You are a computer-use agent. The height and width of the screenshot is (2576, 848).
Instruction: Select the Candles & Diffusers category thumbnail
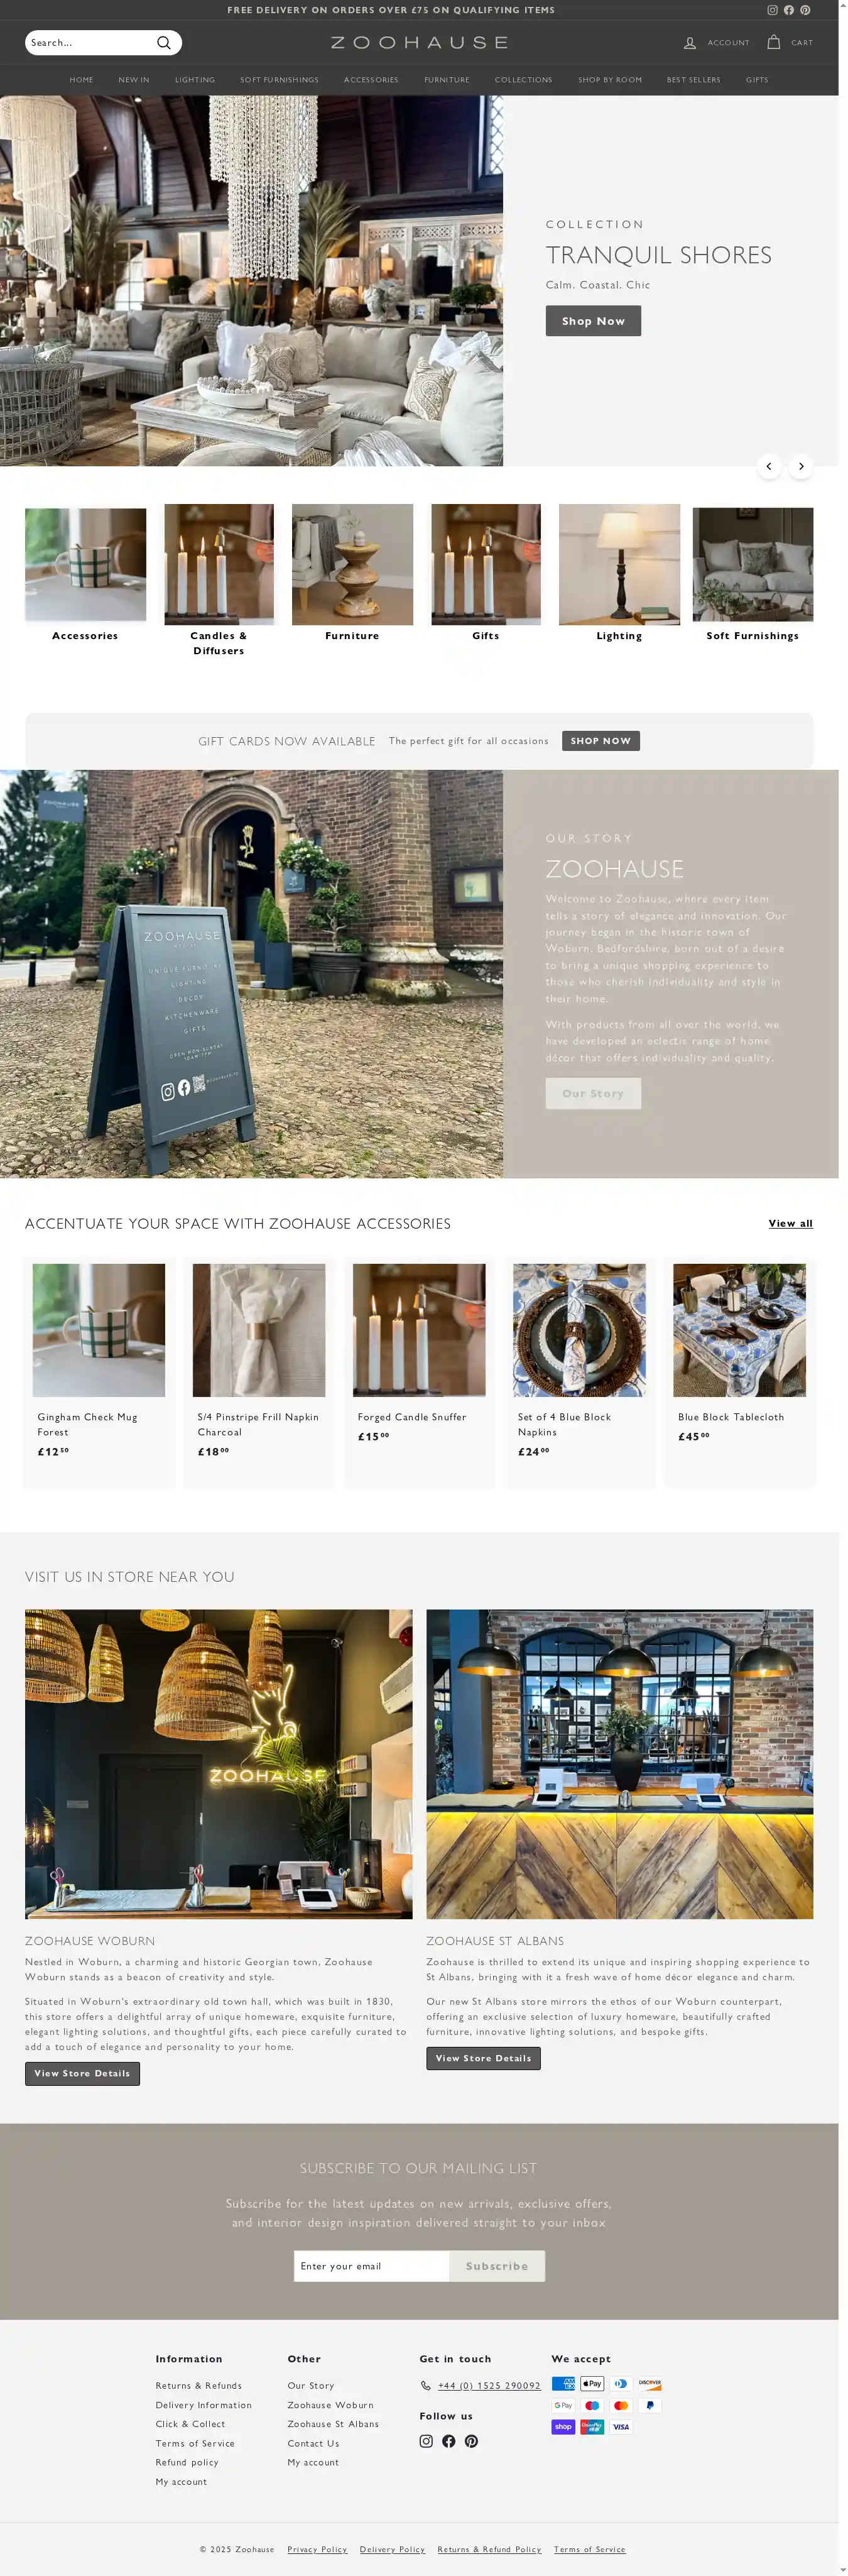pyautogui.click(x=219, y=564)
